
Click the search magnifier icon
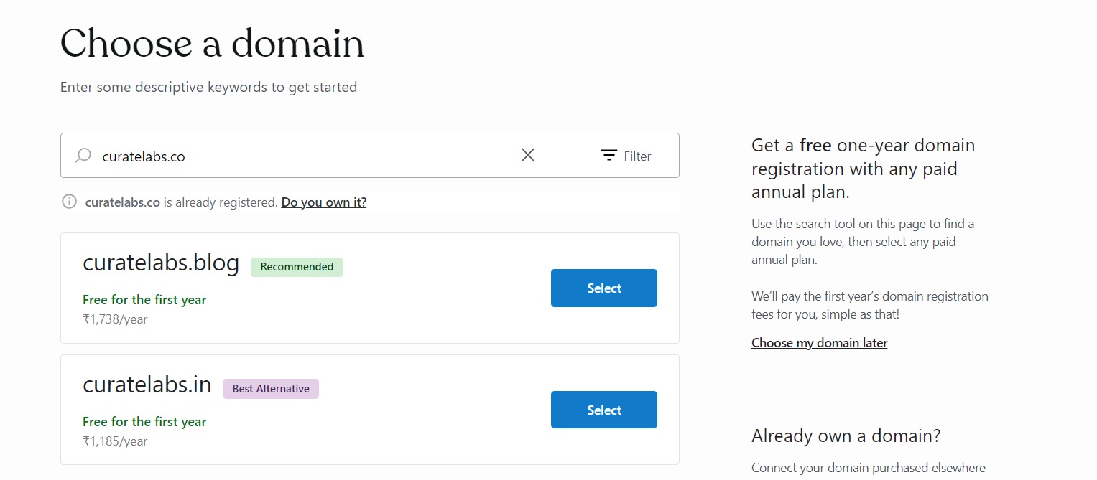(83, 155)
